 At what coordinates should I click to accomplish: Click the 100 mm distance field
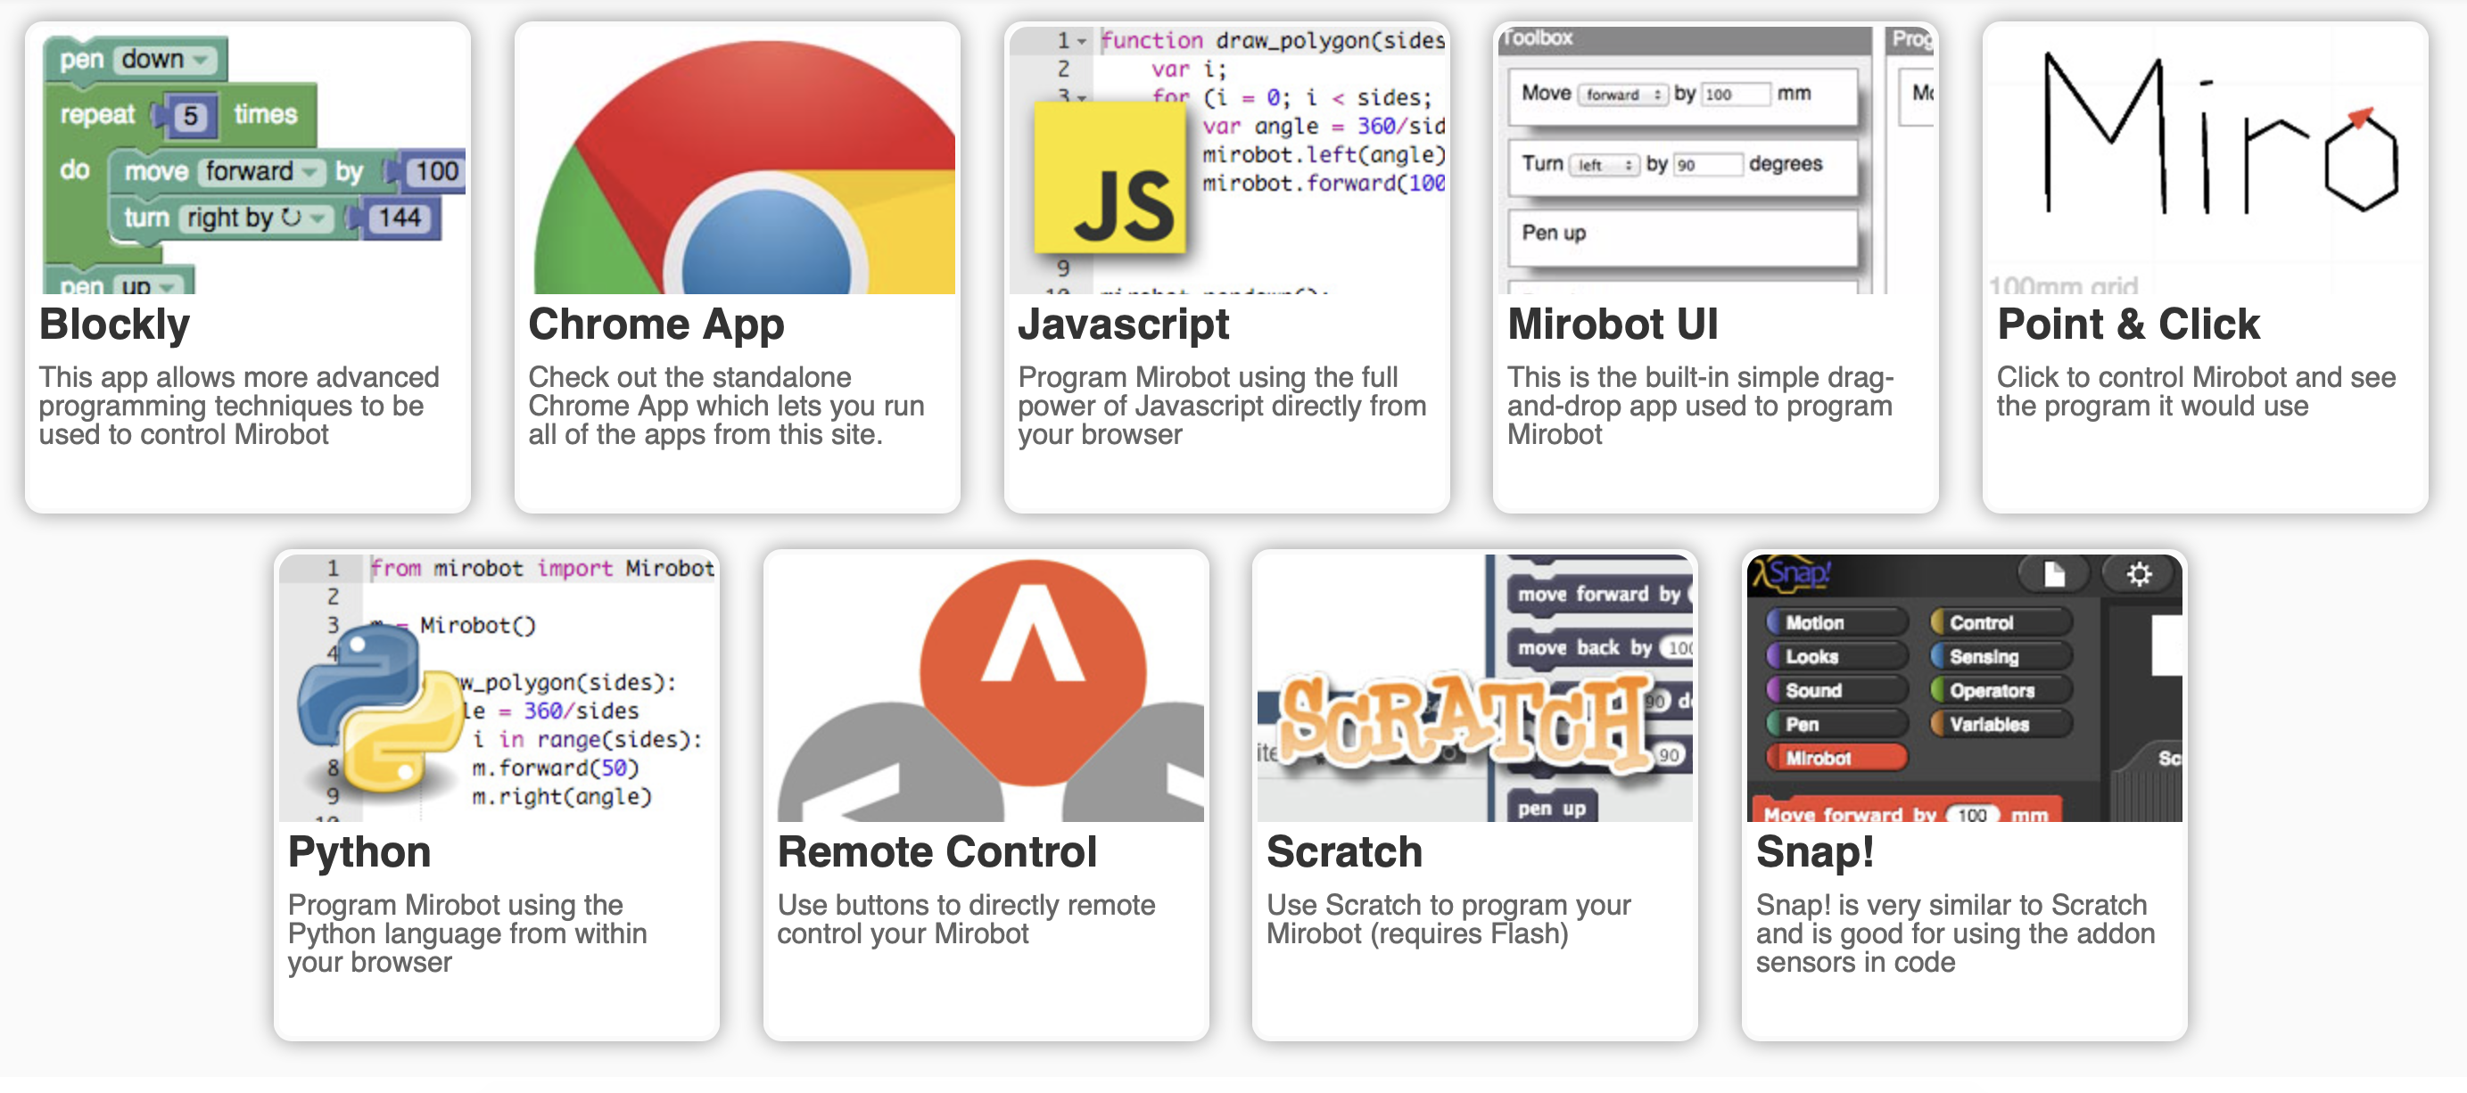[1736, 94]
